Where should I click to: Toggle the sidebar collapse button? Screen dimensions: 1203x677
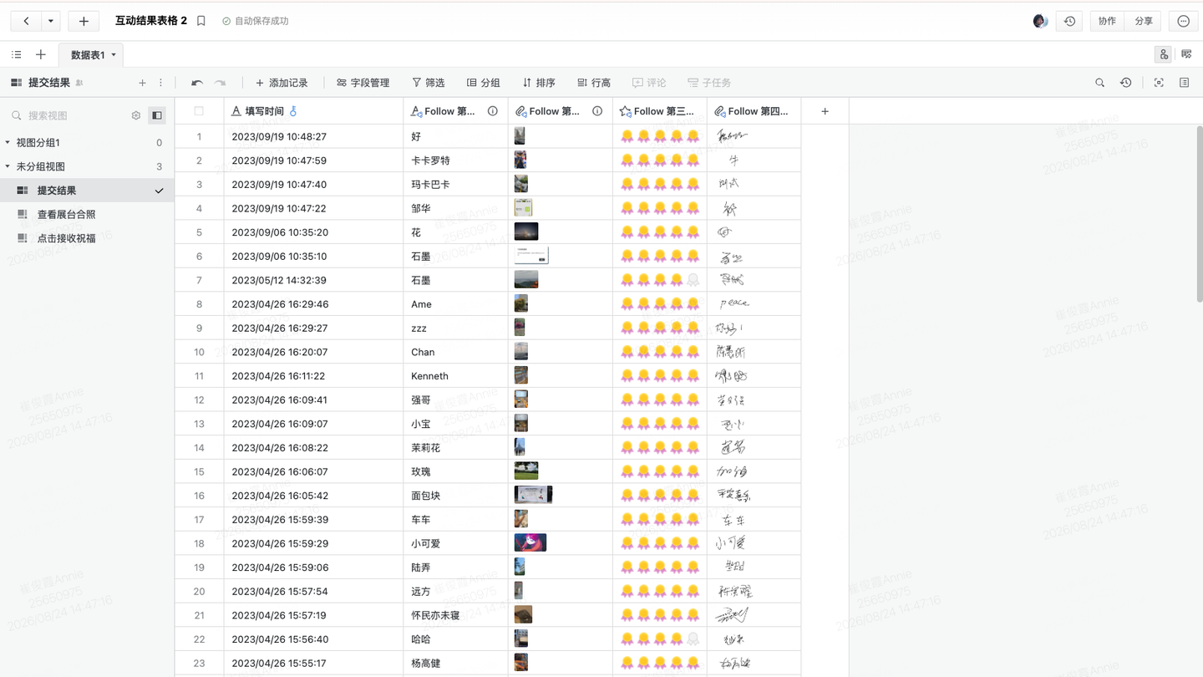click(x=157, y=115)
